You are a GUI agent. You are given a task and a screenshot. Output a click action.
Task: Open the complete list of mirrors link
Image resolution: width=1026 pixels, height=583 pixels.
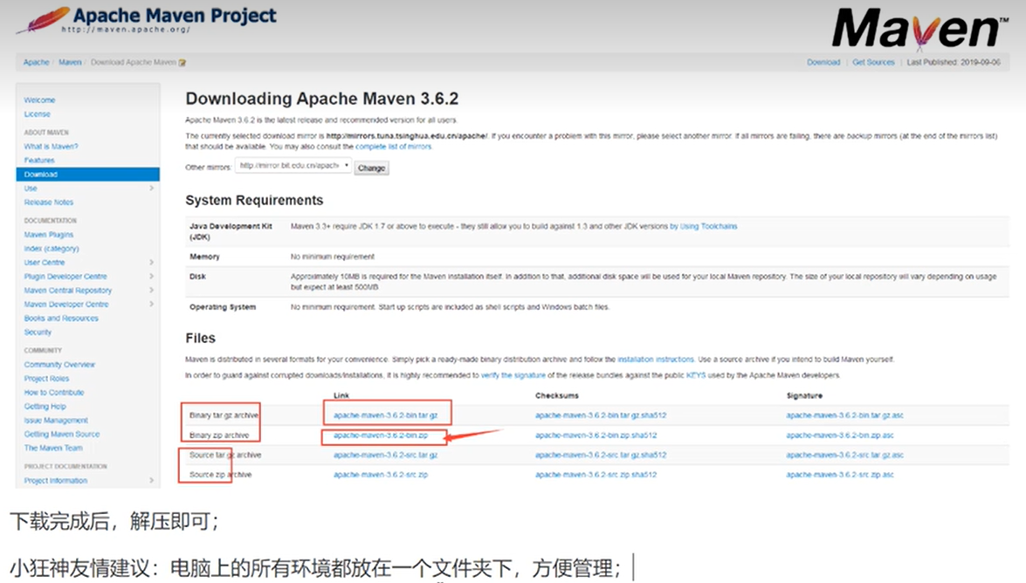point(393,147)
